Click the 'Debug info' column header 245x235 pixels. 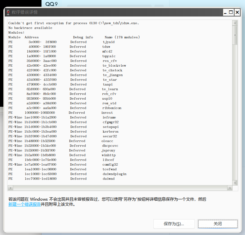coord(83,37)
